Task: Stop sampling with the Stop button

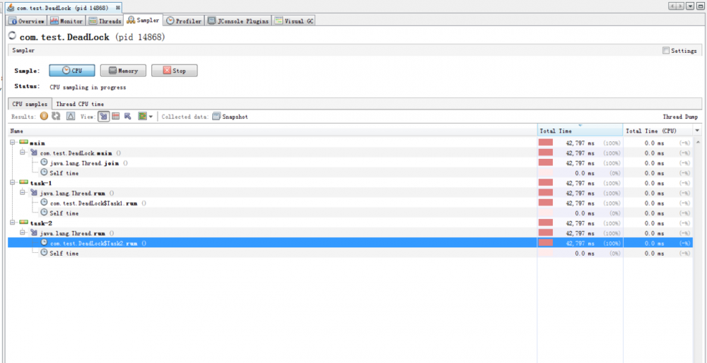Action: [174, 71]
